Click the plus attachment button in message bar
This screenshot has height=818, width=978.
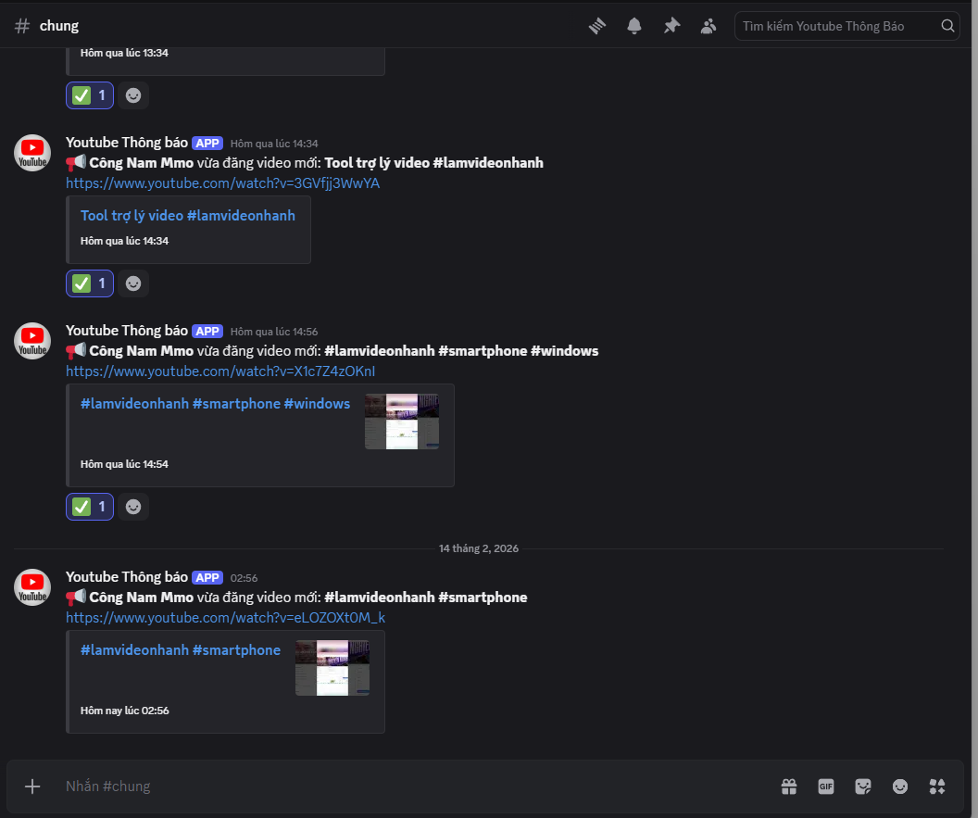coord(32,787)
